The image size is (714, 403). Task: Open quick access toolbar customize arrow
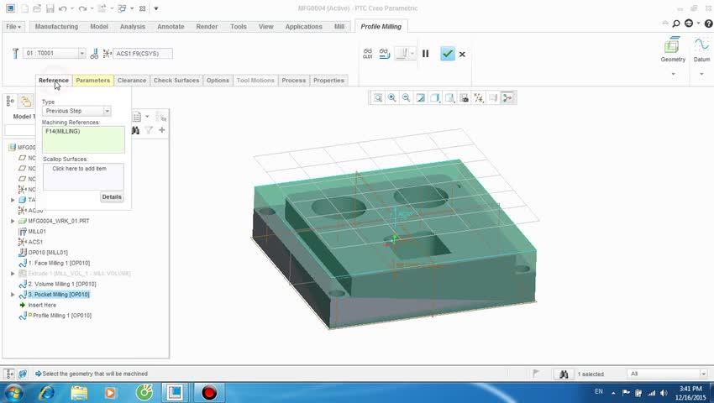[155, 8]
